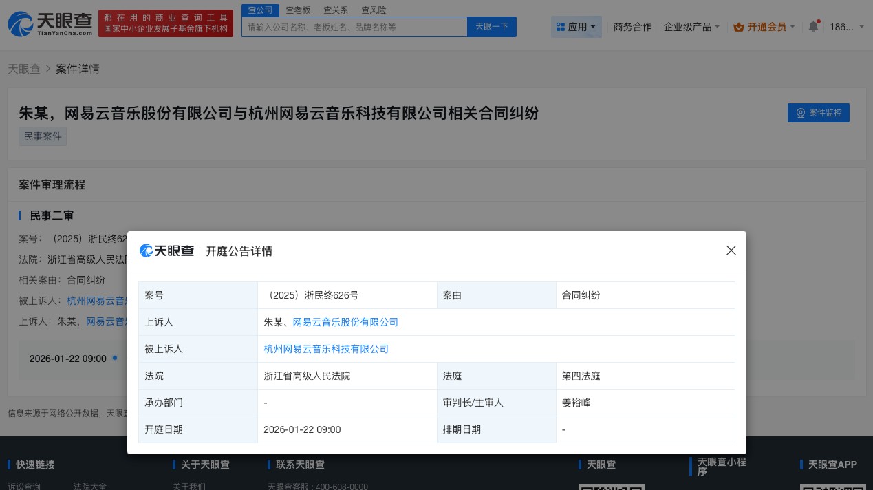Click the 诉讼查询 footer link

coord(24,487)
